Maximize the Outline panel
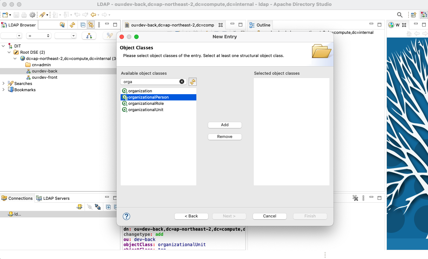This screenshot has height=259, width=428. click(x=379, y=25)
